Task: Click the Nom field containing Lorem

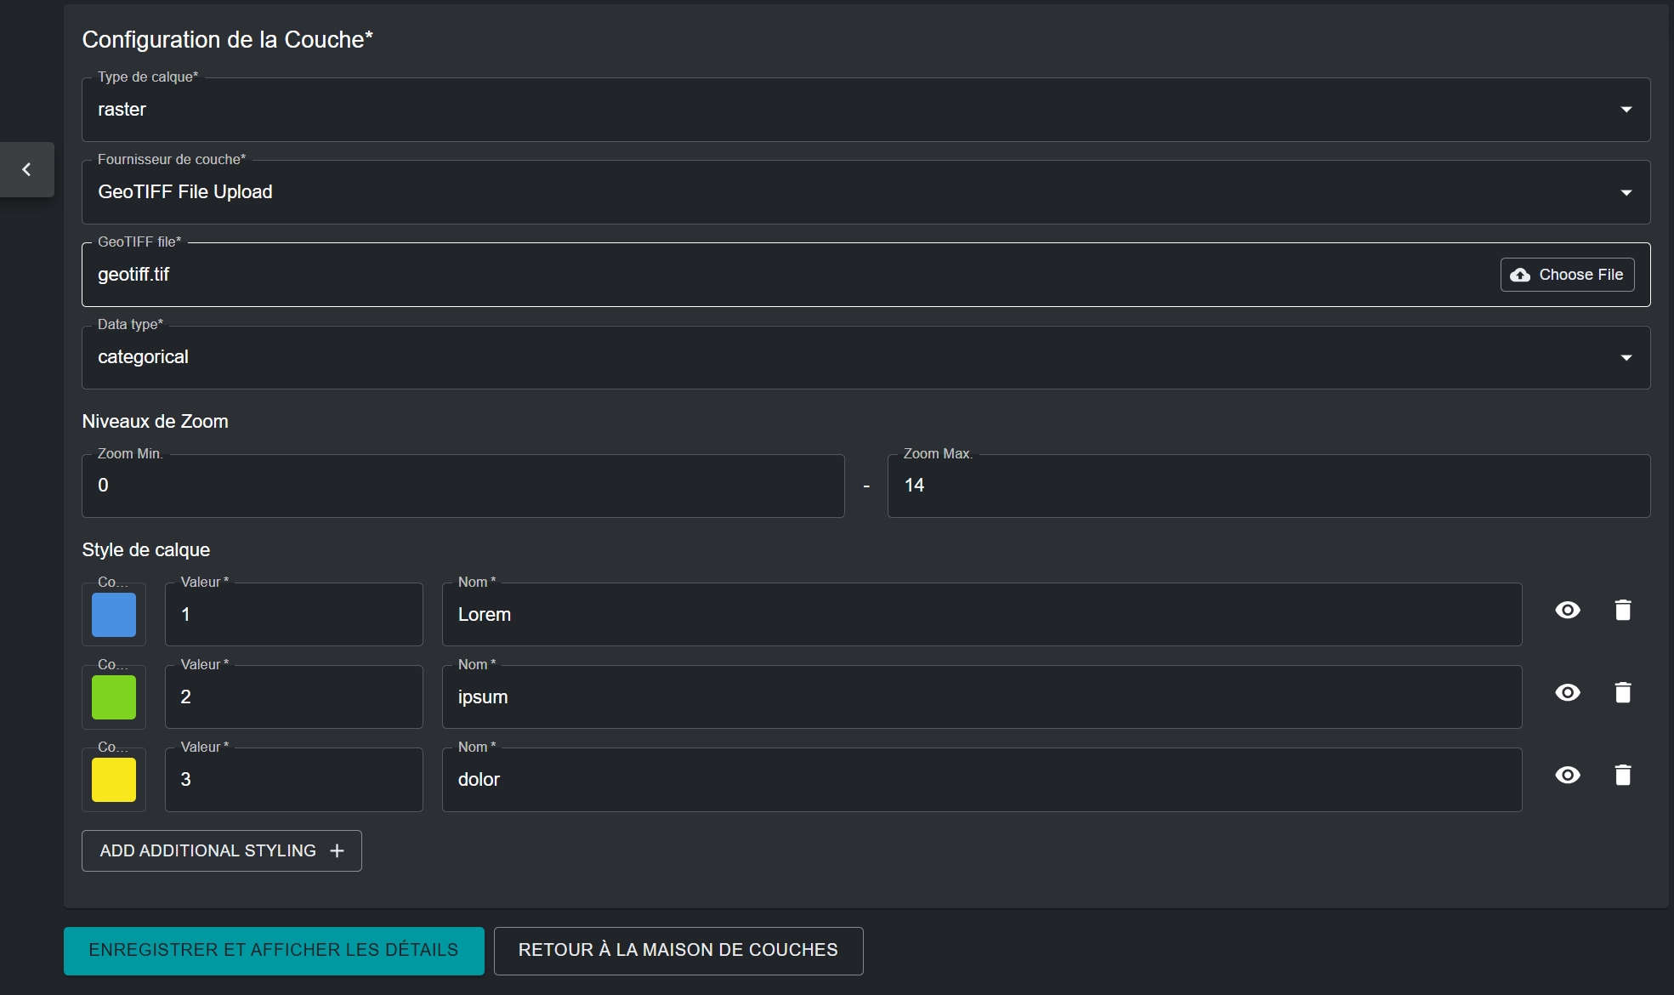Action: [x=981, y=615]
